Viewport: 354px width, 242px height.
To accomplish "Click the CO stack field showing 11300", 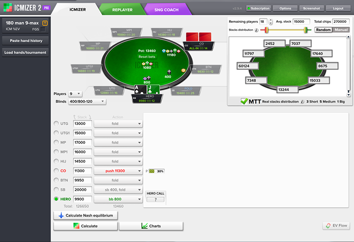I will [x=82, y=171].
